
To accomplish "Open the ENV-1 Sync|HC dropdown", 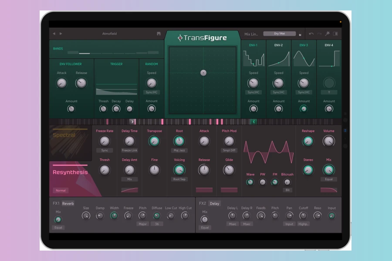I will coord(253,92).
